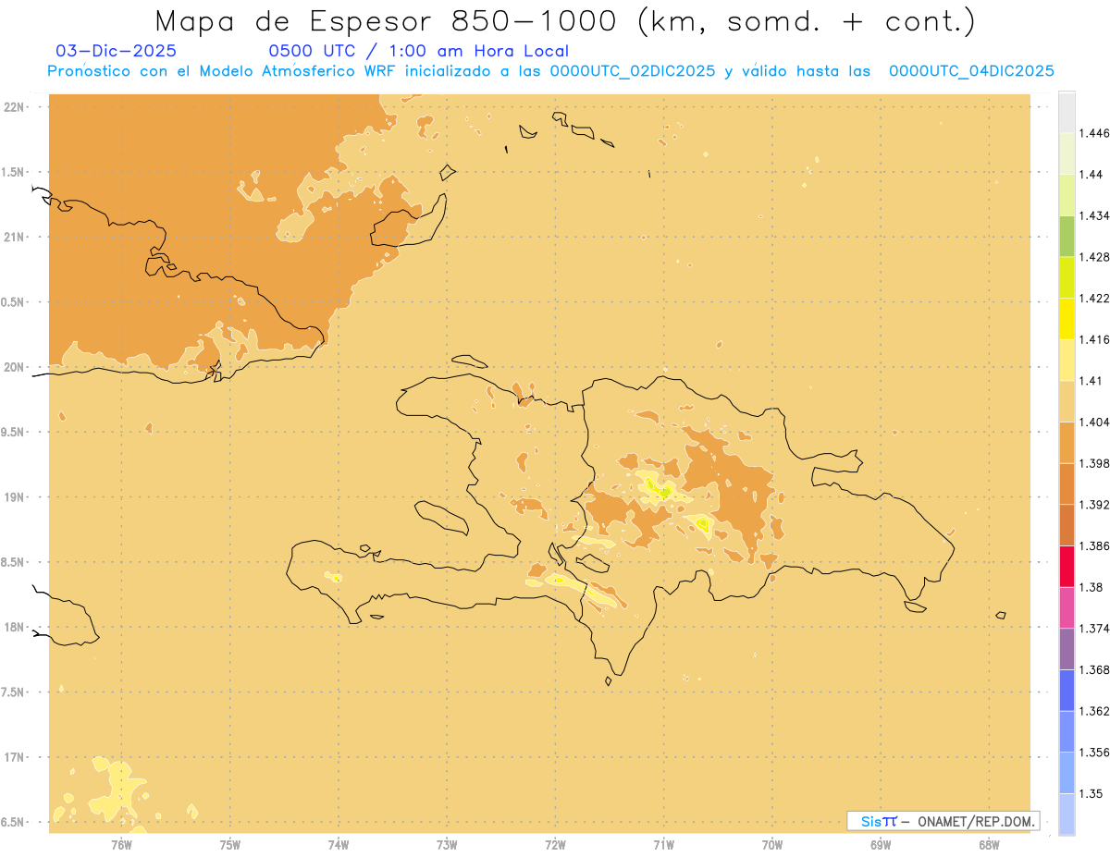1110x857 pixels.
Task: Click the longitude label 73W
Action: tap(447, 844)
